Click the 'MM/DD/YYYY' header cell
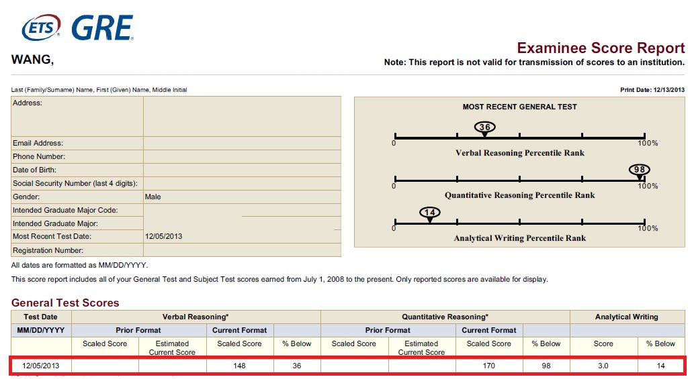This screenshot has height=379, width=692. [x=40, y=330]
